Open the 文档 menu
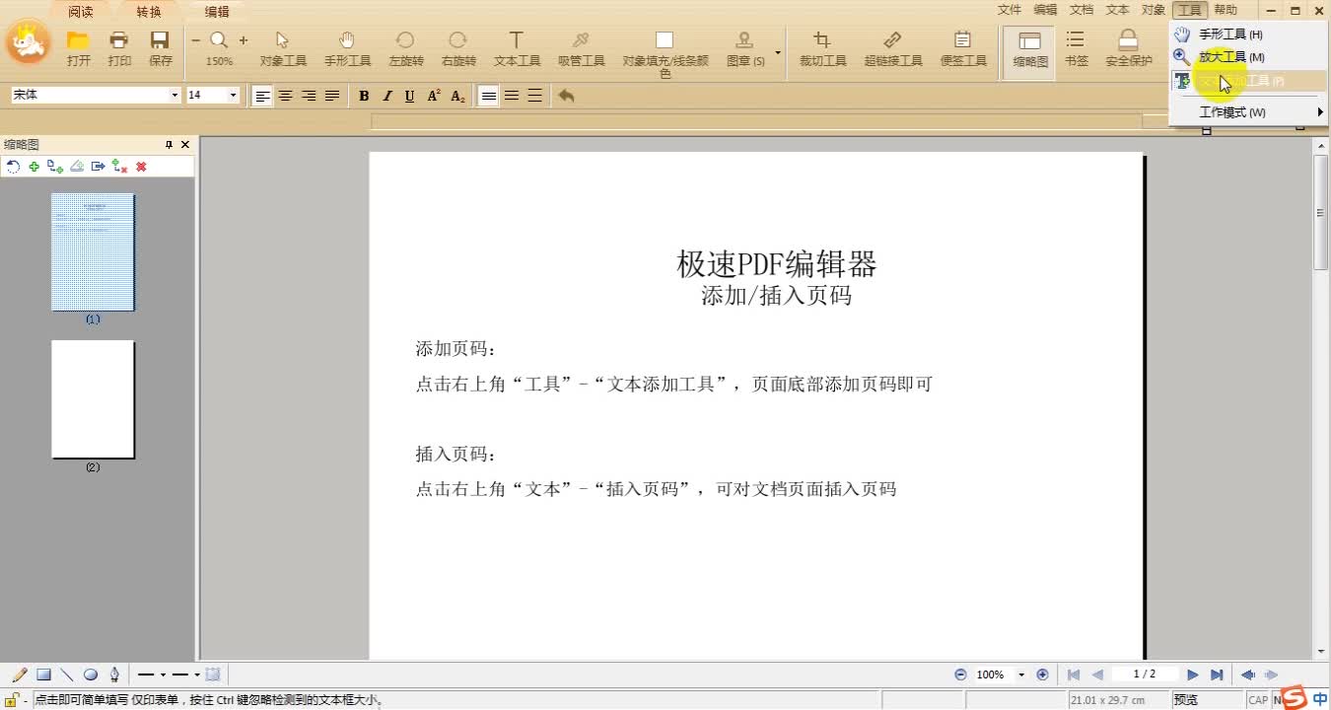Viewport: 1331px width, 710px height. (x=1081, y=10)
